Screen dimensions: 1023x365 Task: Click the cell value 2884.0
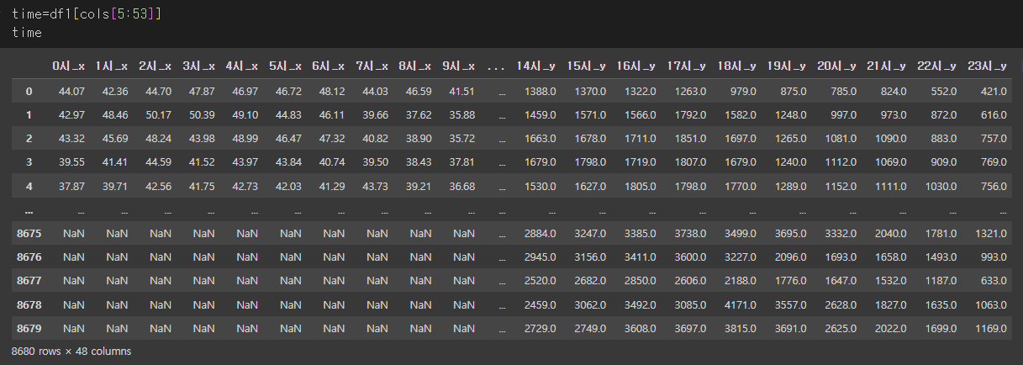(x=540, y=232)
